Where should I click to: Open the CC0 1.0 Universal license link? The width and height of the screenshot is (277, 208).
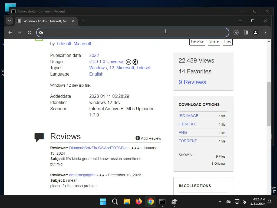pos(107,61)
